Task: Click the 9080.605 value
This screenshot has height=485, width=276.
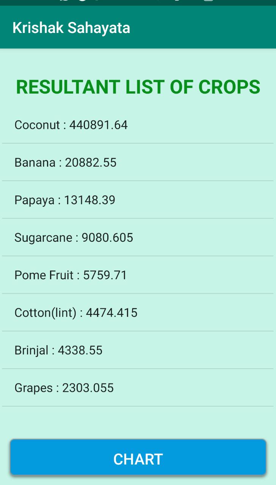Action: (x=107, y=238)
